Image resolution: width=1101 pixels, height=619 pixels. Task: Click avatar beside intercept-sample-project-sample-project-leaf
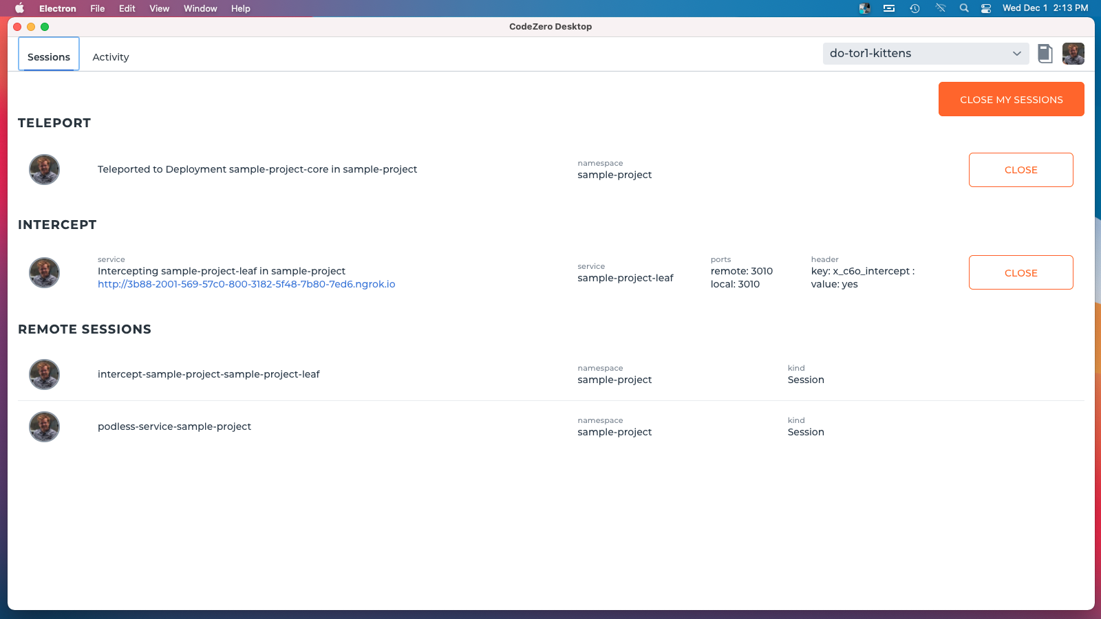coord(44,375)
